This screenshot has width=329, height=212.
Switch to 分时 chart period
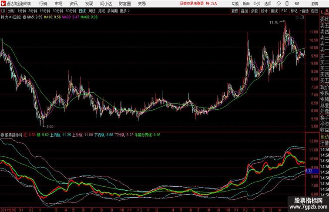click(x=11, y=11)
